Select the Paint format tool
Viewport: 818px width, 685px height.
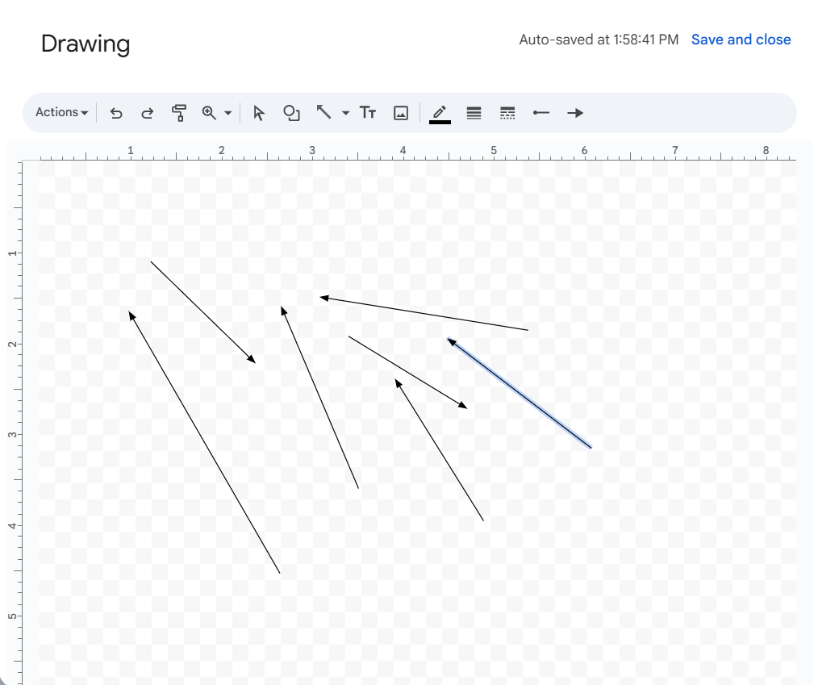point(178,113)
